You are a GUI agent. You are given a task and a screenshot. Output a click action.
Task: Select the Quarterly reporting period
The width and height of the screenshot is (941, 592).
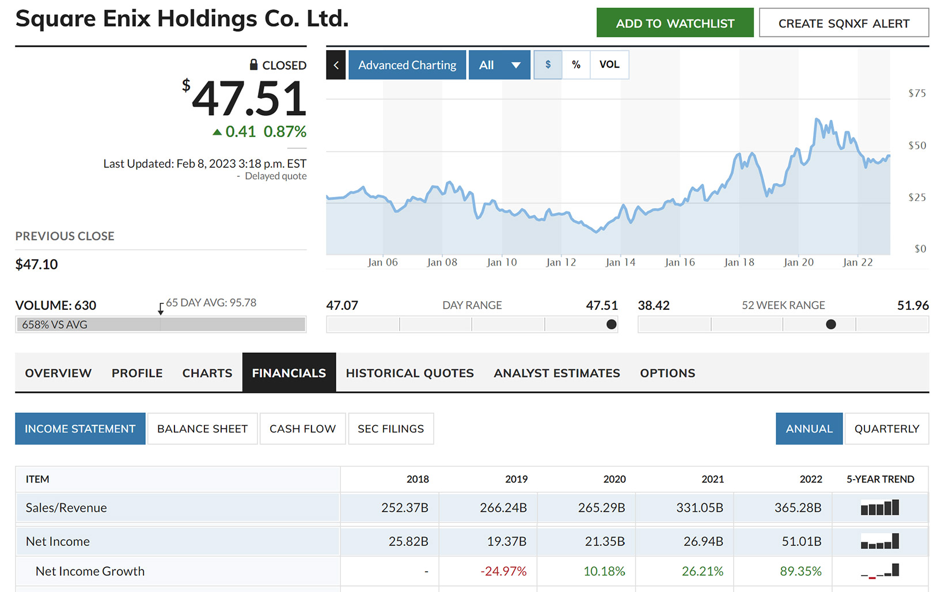pos(887,428)
